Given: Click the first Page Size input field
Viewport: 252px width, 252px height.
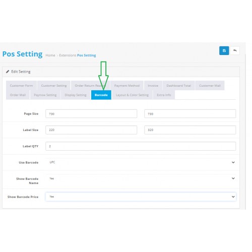Looking at the screenshot, I should pos(91,114).
